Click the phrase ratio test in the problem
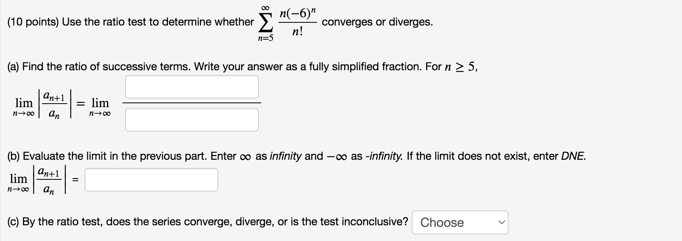682x241 pixels. tap(126, 22)
